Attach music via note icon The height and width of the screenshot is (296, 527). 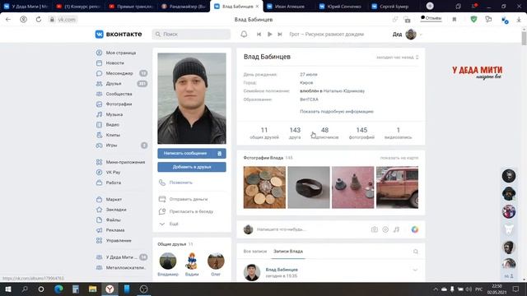click(397, 229)
